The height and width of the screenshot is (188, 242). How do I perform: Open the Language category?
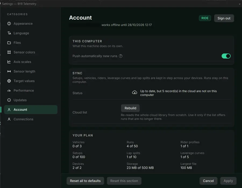[31, 33]
